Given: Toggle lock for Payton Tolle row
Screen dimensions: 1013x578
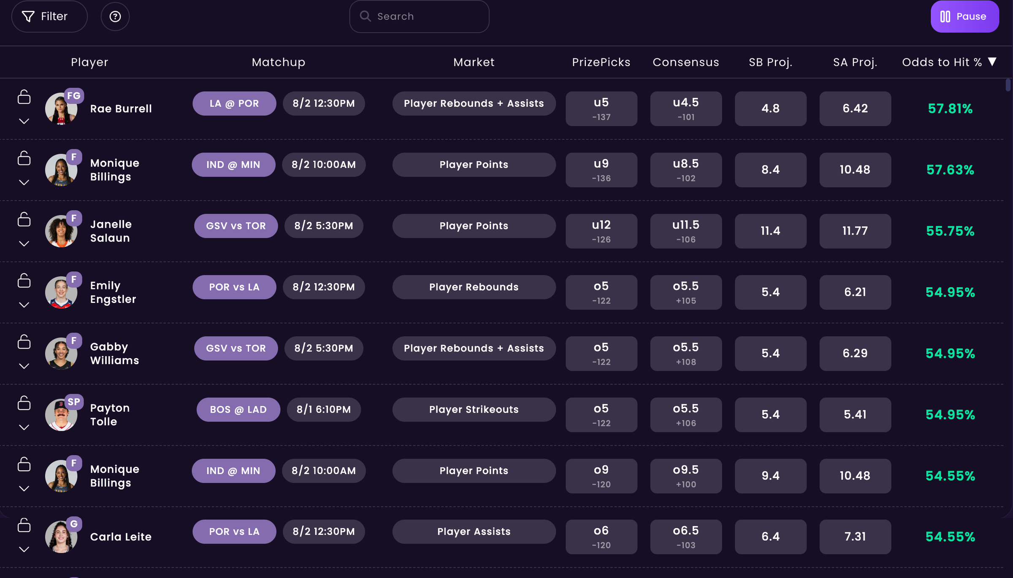Looking at the screenshot, I should 24,402.
